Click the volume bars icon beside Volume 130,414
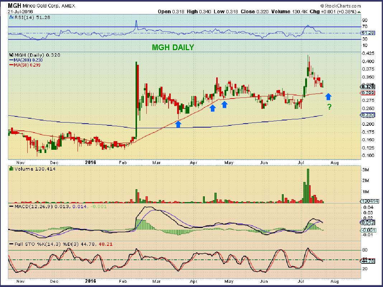 tap(11, 169)
